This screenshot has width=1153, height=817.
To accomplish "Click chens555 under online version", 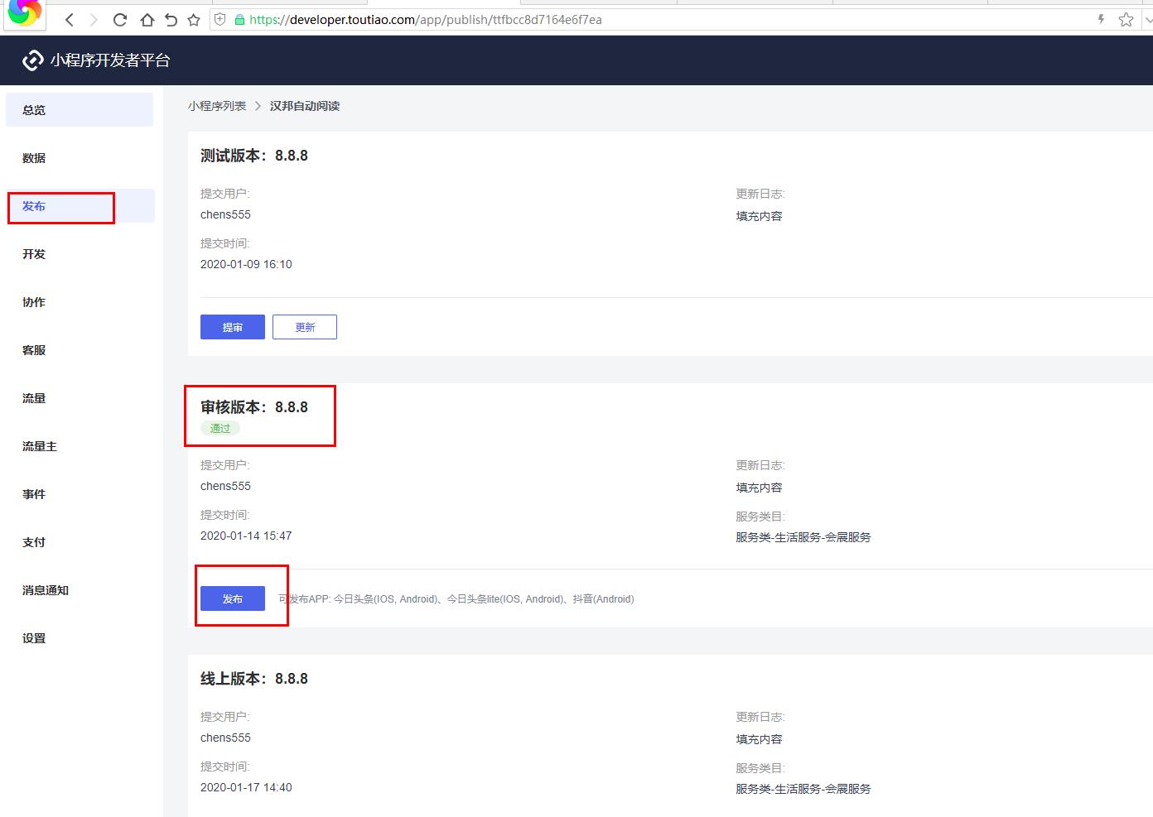I will [x=225, y=738].
